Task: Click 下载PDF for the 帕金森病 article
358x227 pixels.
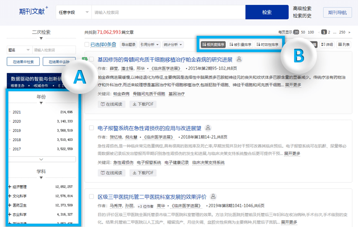Action: click(x=143, y=104)
